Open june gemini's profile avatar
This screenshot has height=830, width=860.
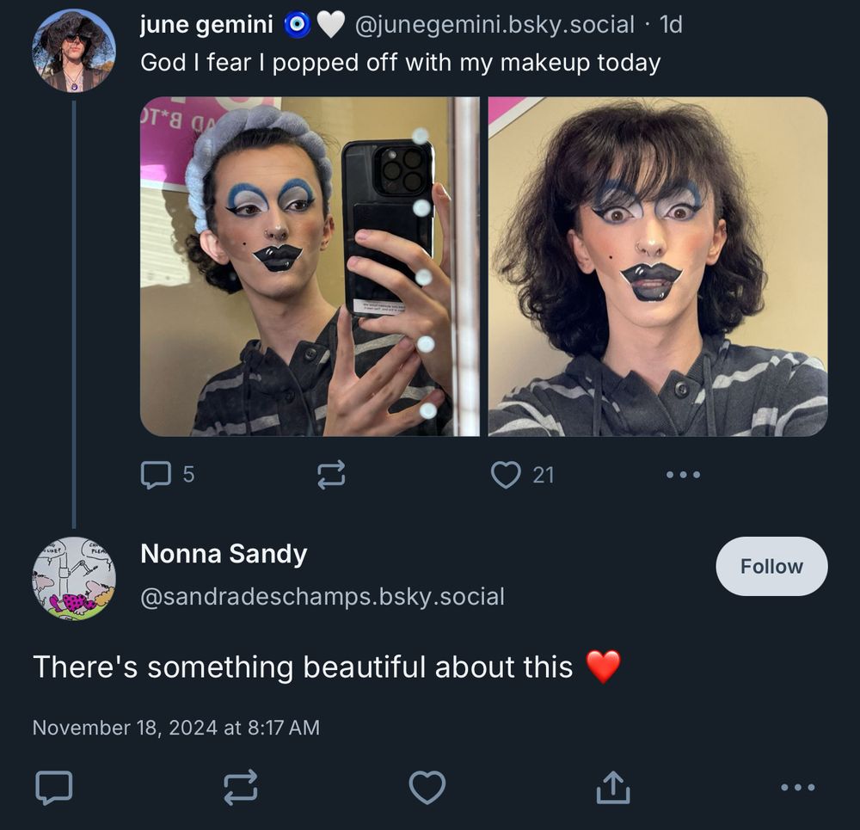tap(74, 50)
